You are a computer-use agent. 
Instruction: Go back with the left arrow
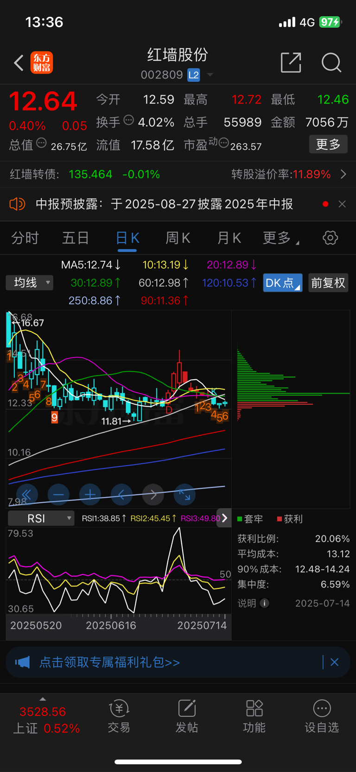19,63
